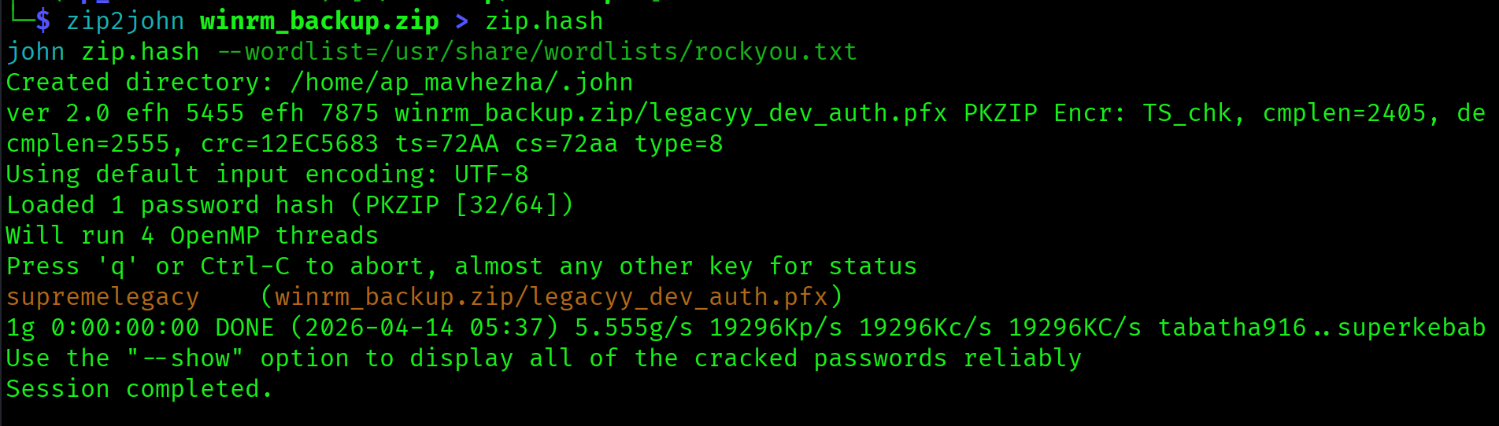
Task: Click the DONE timestamp 2026-04-14 05:37
Action: click(x=431, y=328)
